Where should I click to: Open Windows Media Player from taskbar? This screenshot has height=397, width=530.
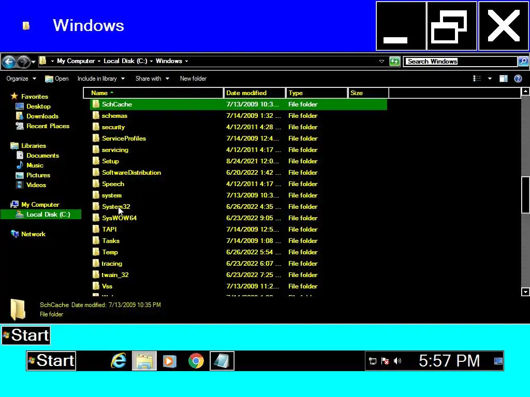(x=170, y=361)
